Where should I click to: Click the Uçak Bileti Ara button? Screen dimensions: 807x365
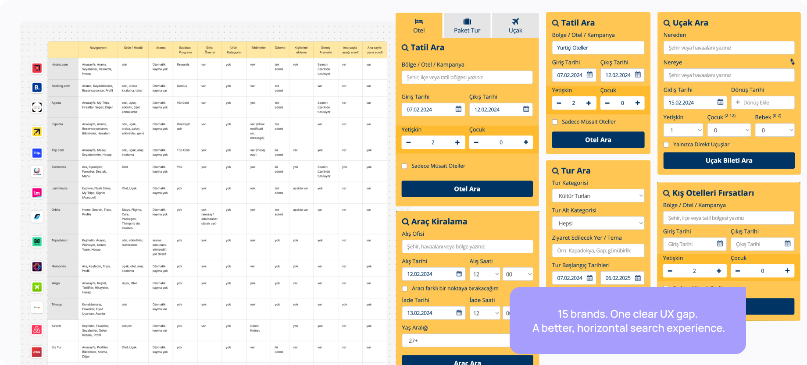click(729, 160)
